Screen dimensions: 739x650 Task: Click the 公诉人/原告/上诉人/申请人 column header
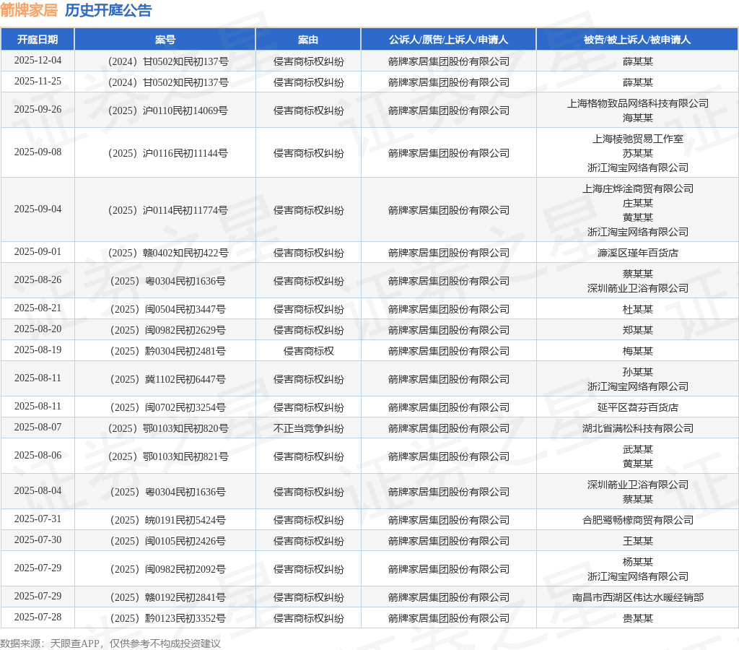tap(449, 40)
